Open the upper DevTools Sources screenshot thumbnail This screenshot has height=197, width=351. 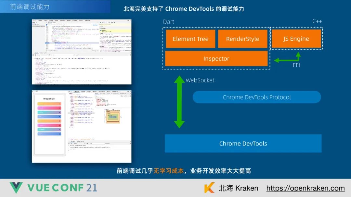82,52
